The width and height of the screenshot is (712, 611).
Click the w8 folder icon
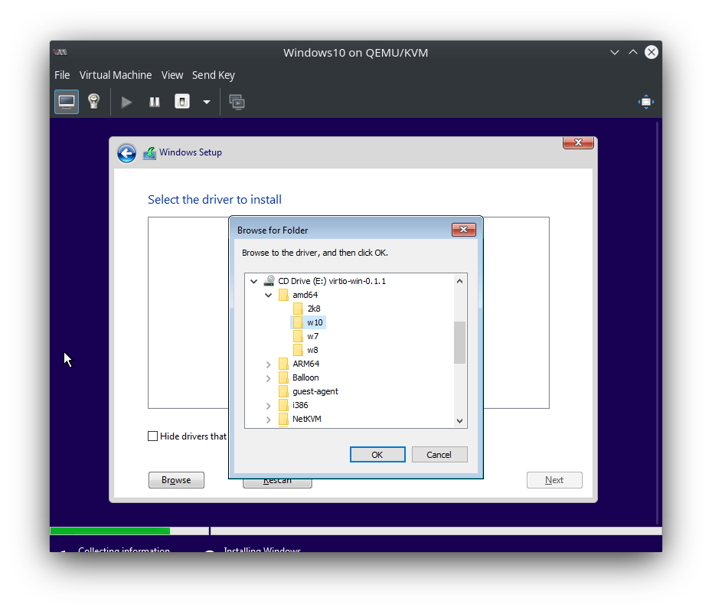pyautogui.click(x=298, y=350)
